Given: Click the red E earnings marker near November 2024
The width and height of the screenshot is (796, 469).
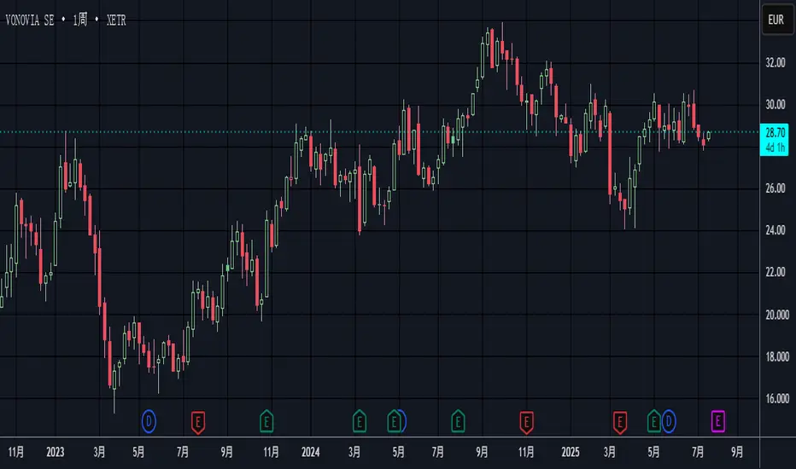Looking at the screenshot, I should pyautogui.click(x=527, y=420).
